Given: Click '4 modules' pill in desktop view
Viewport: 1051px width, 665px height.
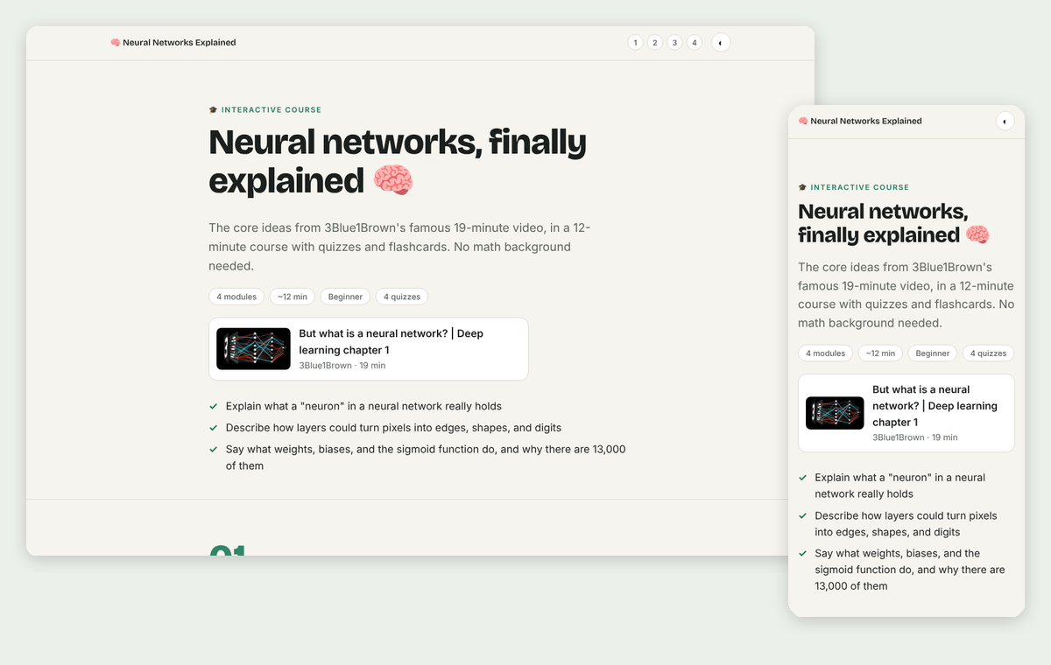Looking at the screenshot, I should [236, 297].
